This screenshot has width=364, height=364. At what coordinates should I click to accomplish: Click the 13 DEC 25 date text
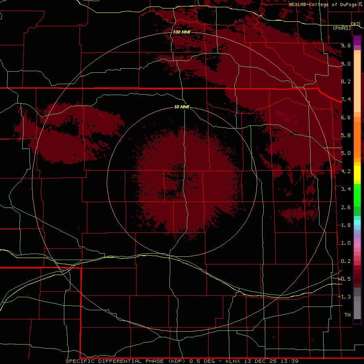tap(261, 361)
